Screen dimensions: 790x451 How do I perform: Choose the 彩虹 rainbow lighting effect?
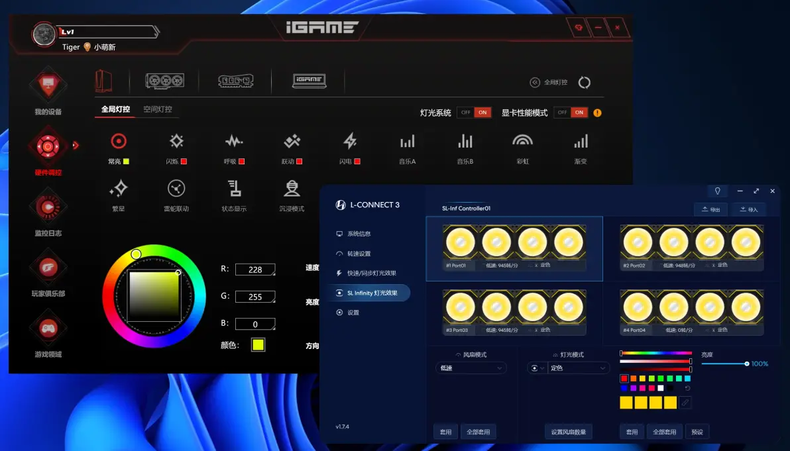(x=522, y=148)
